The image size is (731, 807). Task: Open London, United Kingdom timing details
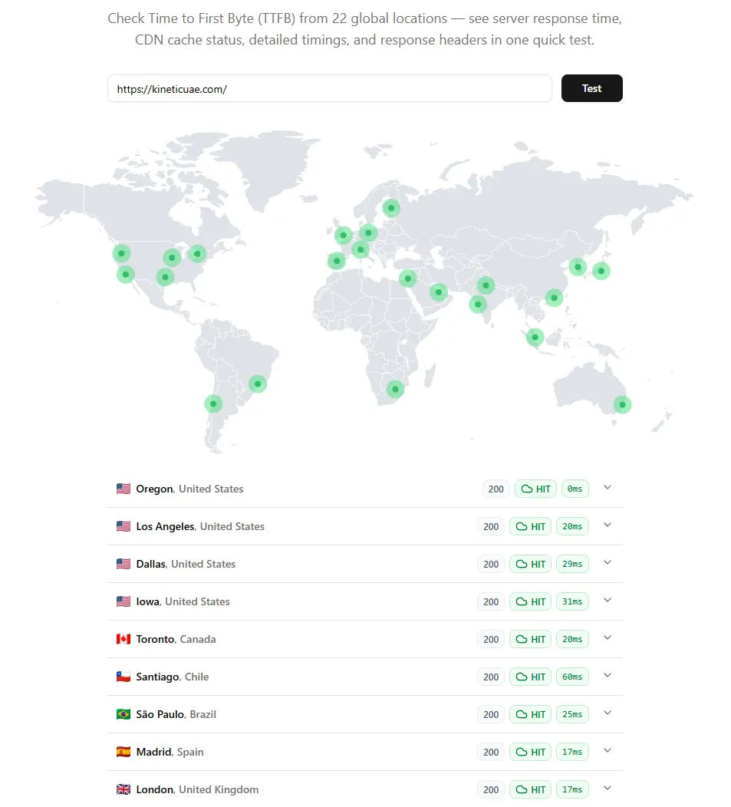click(x=608, y=789)
